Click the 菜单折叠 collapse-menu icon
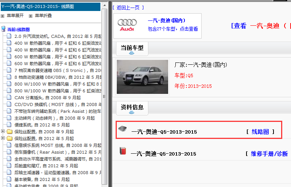The image size is (291, 187). coord(31,16)
